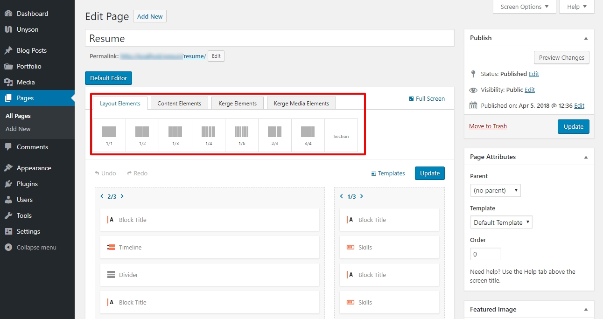603x319 pixels.
Task: Switch to the Content Elements tab
Action: pyautogui.click(x=179, y=104)
